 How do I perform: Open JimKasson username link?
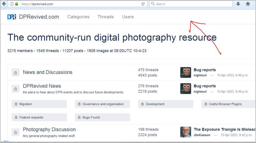(202, 135)
